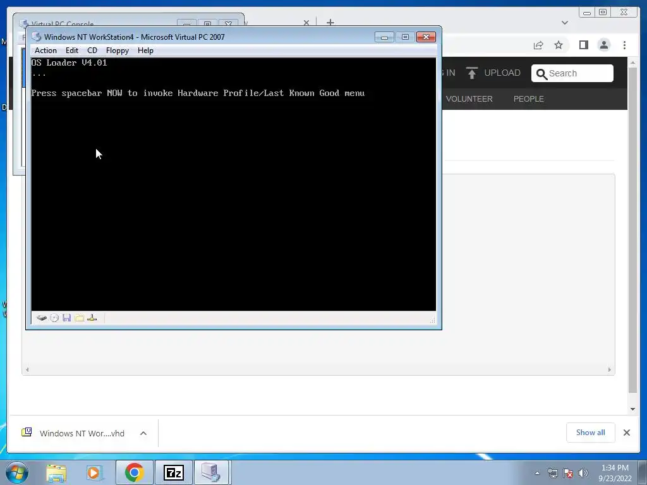The width and height of the screenshot is (647, 485).
Task: Open the Floppy menu in Virtual PC
Action: [117, 51]
